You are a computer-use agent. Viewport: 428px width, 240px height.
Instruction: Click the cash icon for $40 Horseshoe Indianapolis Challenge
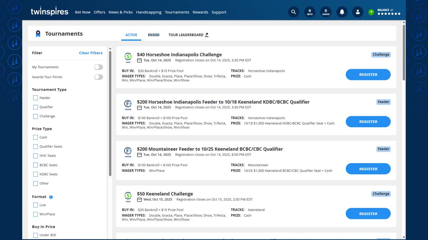pos(128,57)
